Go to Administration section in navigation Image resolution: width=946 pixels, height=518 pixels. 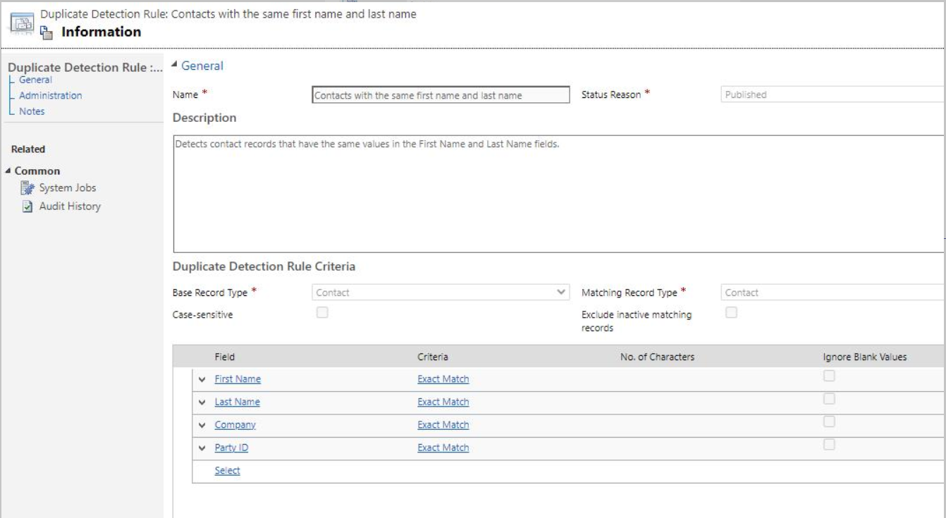point(50,95)
